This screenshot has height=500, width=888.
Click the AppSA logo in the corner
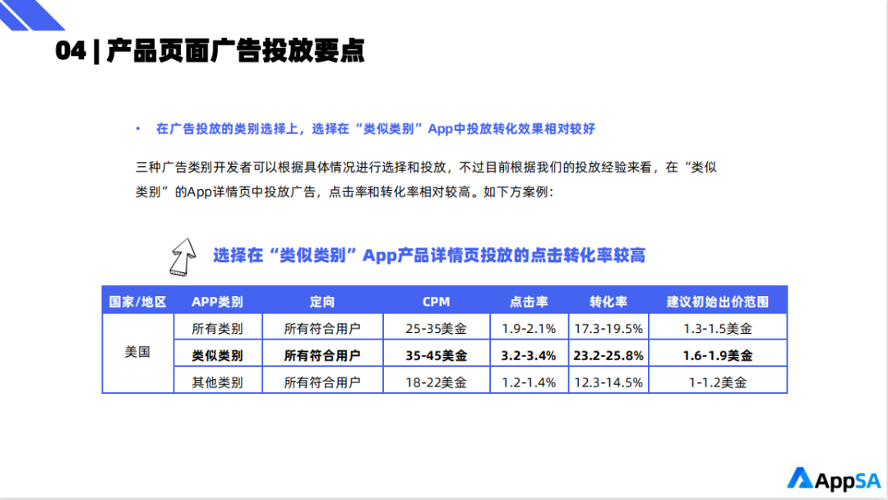point(834,479)
